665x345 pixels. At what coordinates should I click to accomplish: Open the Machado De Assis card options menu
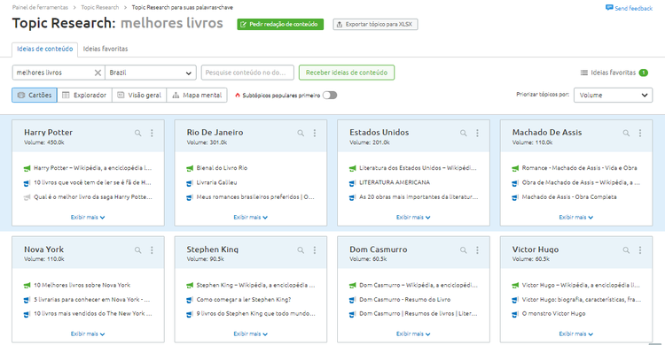click(x=640, y=133)
